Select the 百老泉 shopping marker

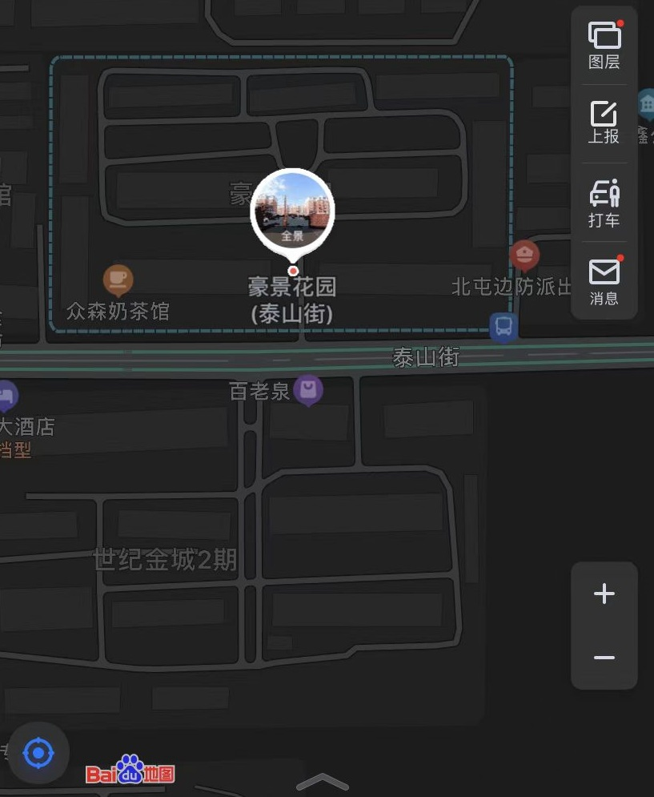(x=308, y=390)
